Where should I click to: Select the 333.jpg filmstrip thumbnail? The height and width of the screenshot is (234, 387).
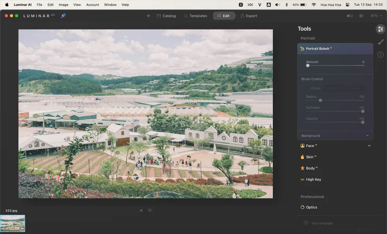13,223
